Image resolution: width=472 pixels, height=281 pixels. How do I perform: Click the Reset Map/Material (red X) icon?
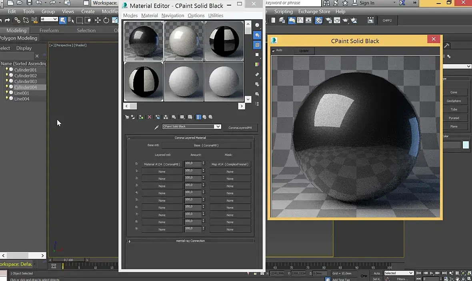pyautogui.click(x=150, y=117)
